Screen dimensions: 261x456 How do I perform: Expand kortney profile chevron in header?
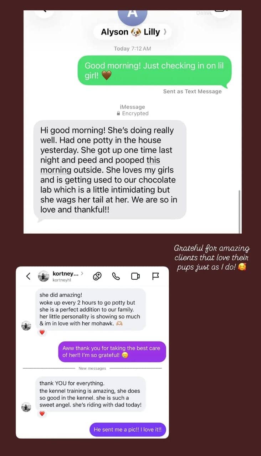(x=82, y=274)
